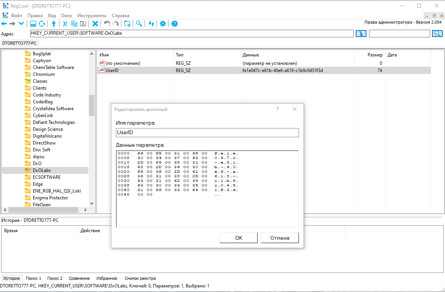The height and width of the screenshot is (292, 445).
Task: Click the magnifier find icon
Action: (139, 24)
